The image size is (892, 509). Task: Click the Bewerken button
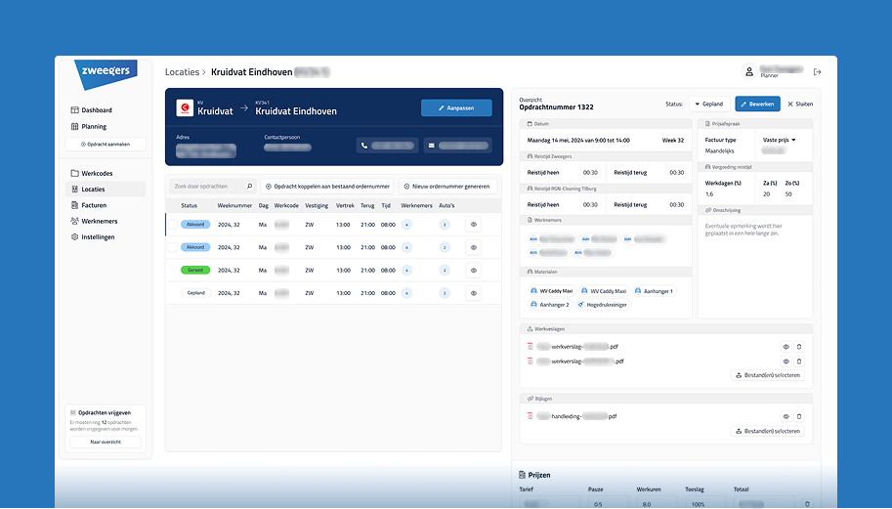click(x=757, y=104)
